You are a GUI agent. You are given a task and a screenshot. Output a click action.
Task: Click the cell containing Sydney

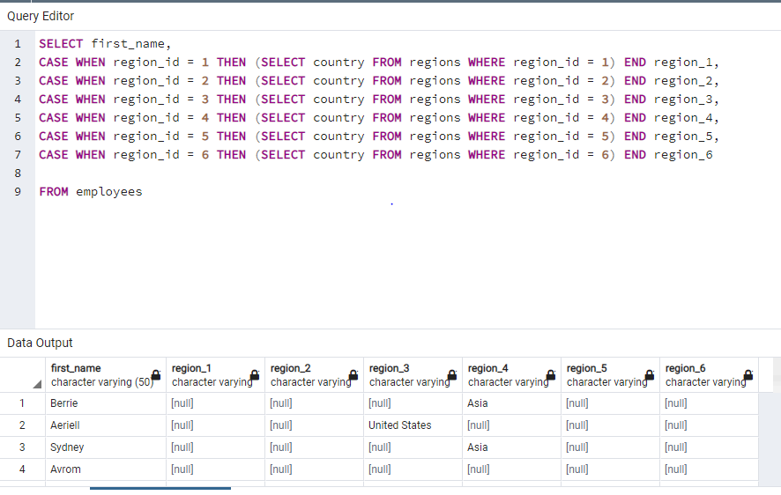click(106, 447)
